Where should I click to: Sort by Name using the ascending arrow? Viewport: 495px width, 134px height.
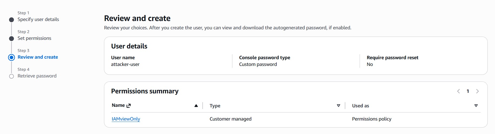[x=196, y=106]
